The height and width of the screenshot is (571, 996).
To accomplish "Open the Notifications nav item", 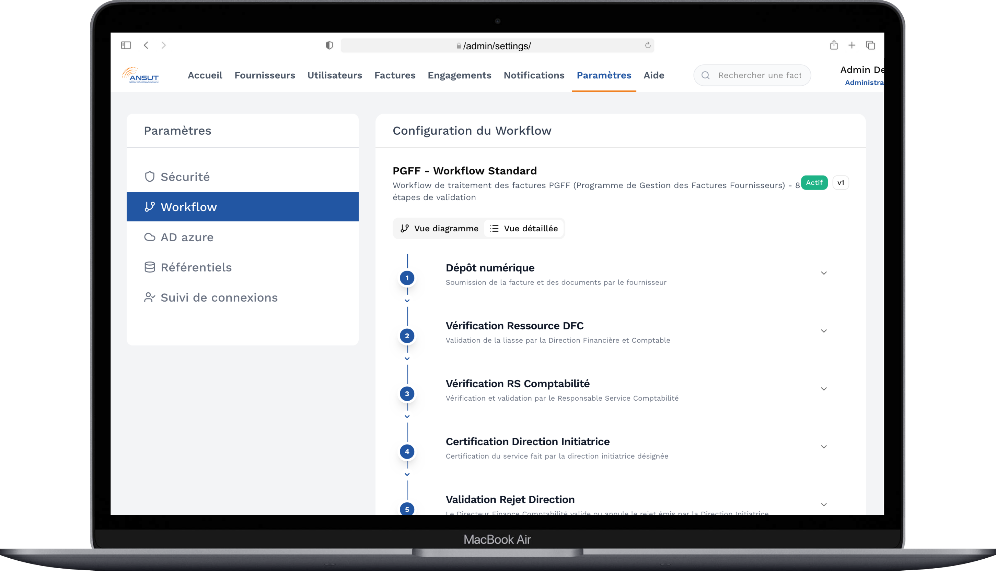I will click(x=534, y=75).
